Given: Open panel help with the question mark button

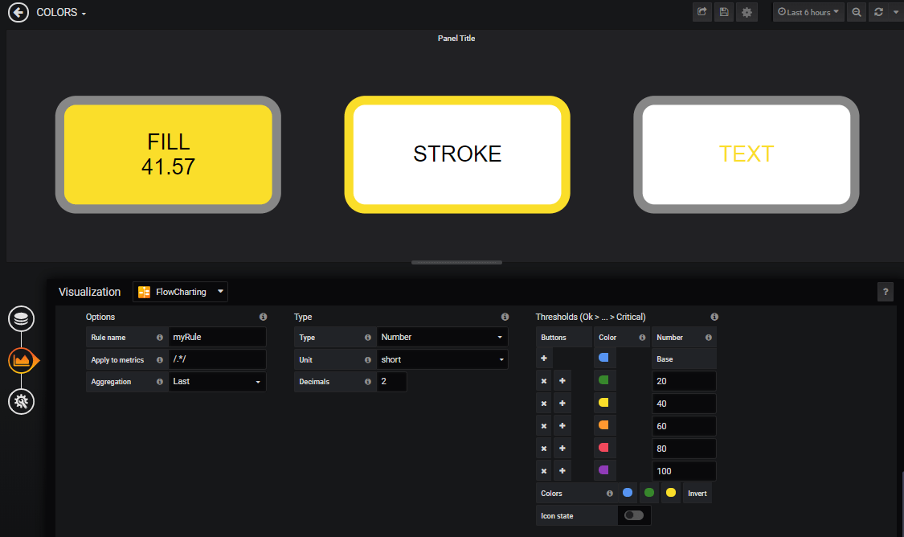Looking at the screenshot, I should point(885,291).
